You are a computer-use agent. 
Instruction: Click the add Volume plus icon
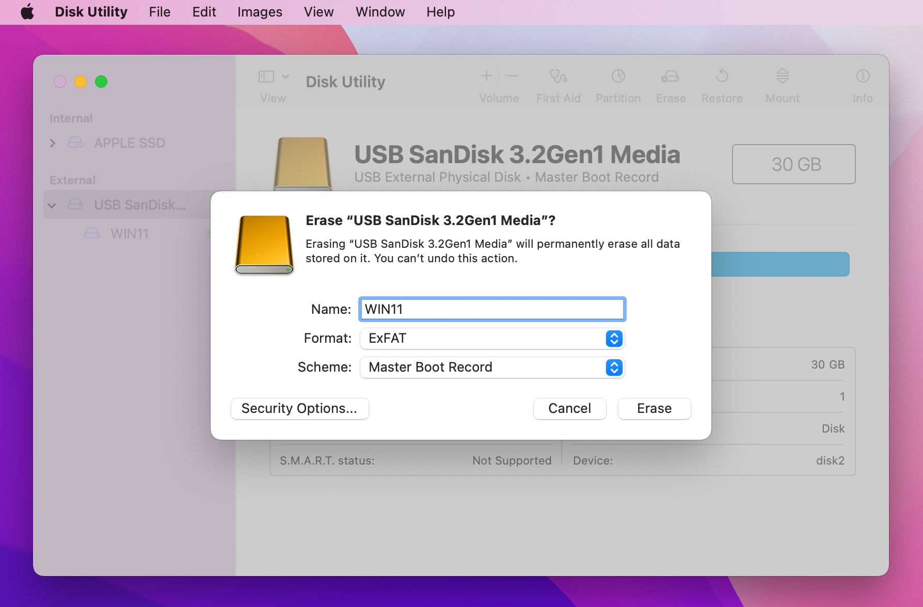(x=486, y=76)
